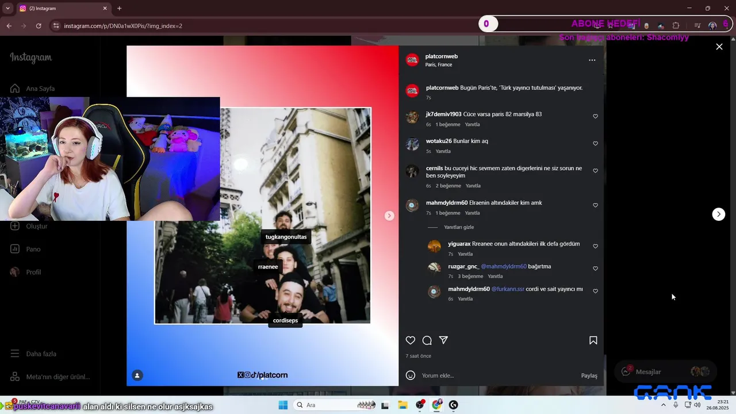Open Chrome icon on taskbar

pos(437,405)
